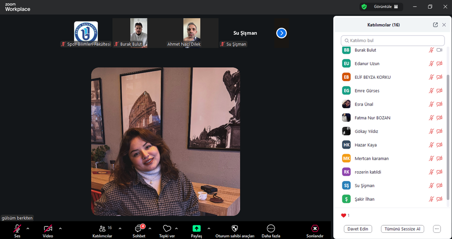Screen dimensions: 452x239
Task: Click the Sonlandır end meeting icon
Action: 315,229
